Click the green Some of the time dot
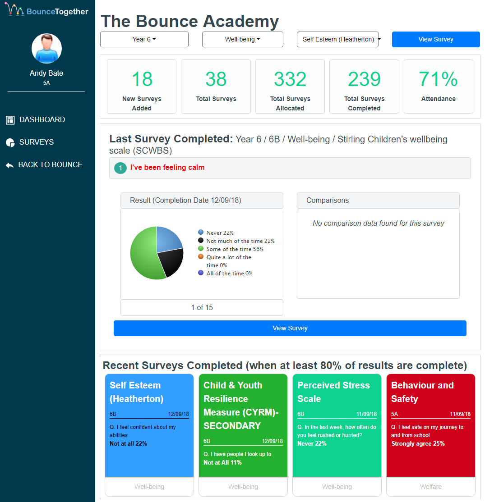485x502 pixels. click(x=201, y=248)
